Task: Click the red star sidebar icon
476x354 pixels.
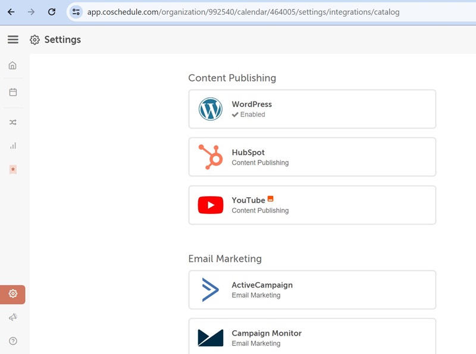Action: point(12,169)
